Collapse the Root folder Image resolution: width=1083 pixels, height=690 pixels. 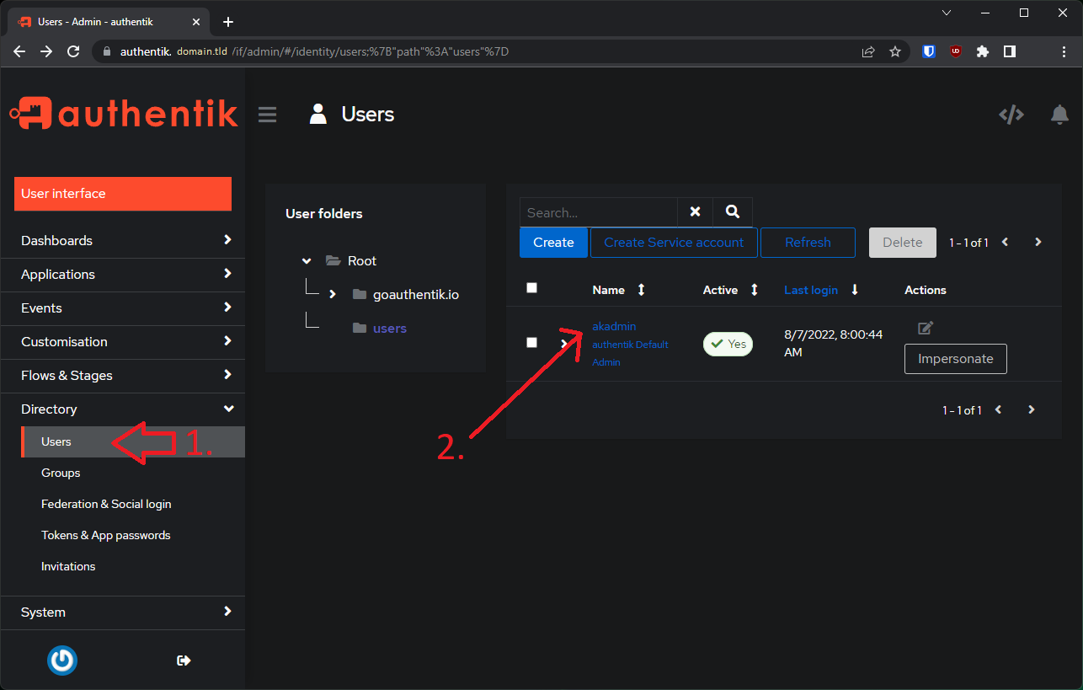coord(307,261)
